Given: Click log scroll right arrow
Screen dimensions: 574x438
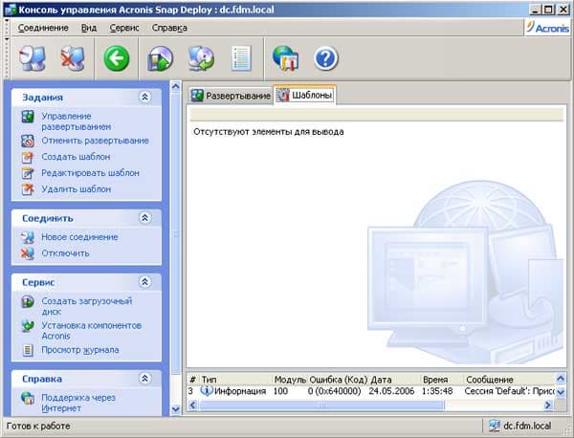Looking at the screenshot, I should coord(548,405).
